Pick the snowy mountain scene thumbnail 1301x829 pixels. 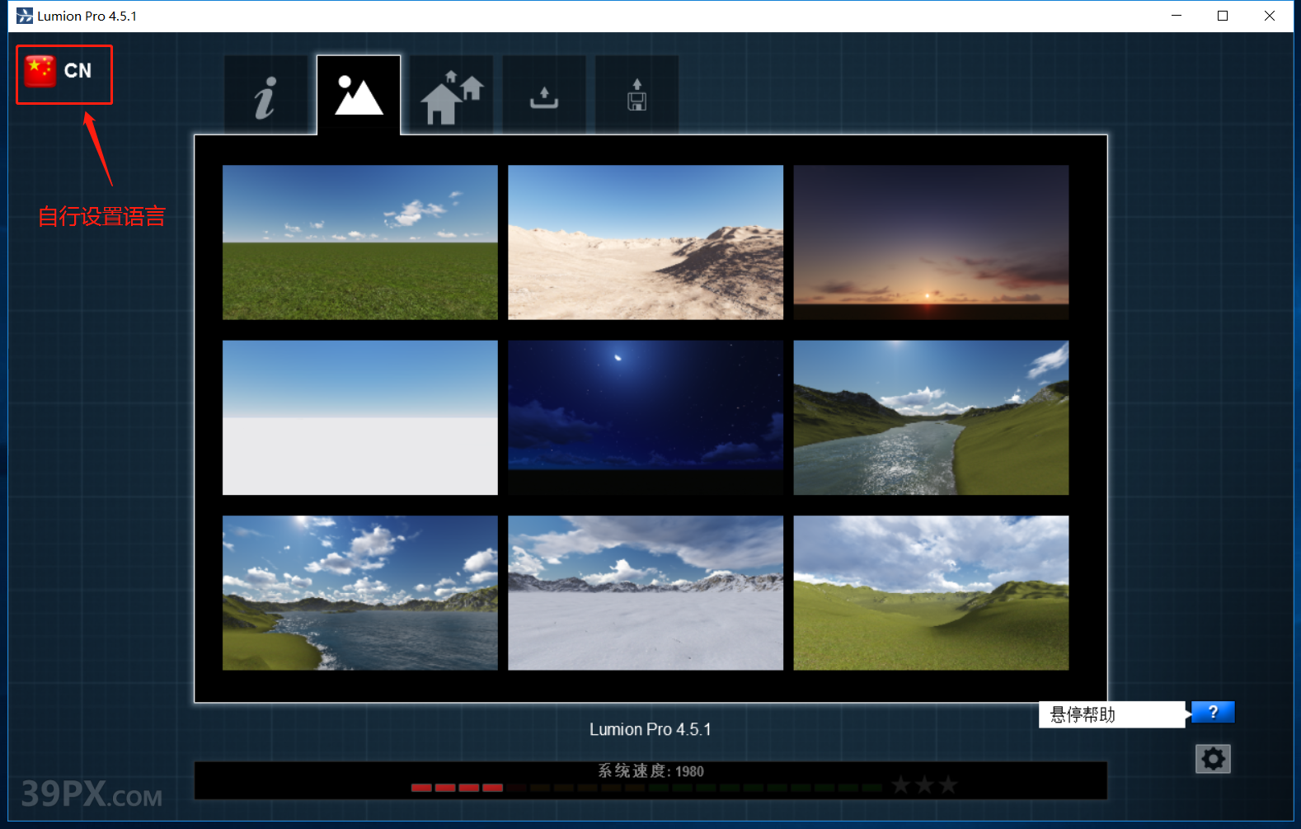(x=645, y=592)
